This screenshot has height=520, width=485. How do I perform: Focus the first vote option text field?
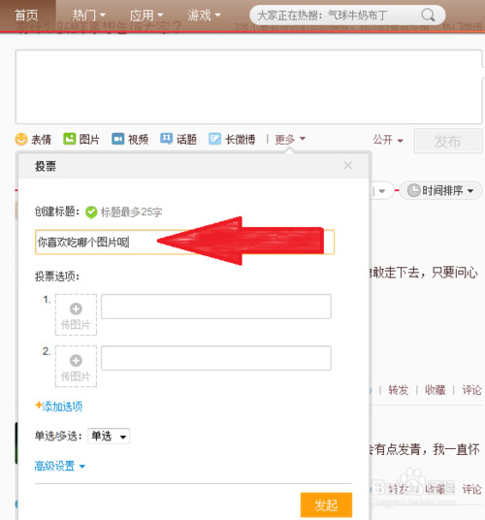point(216,307)
